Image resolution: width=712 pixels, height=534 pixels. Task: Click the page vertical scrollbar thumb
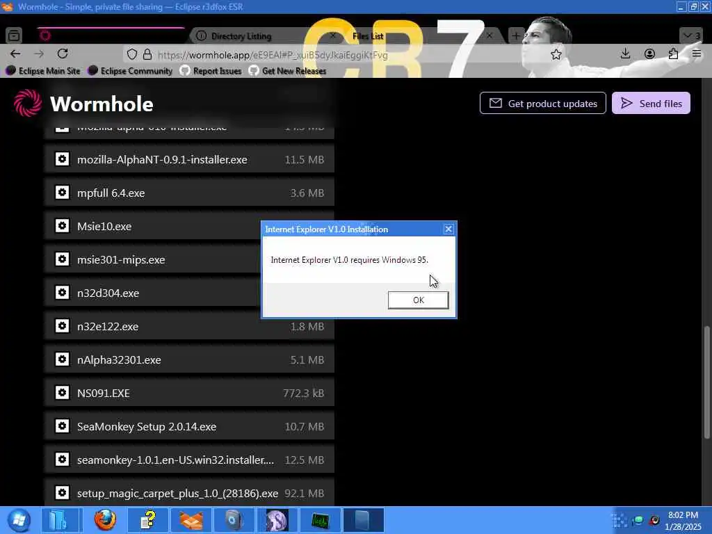pos(706,382)
